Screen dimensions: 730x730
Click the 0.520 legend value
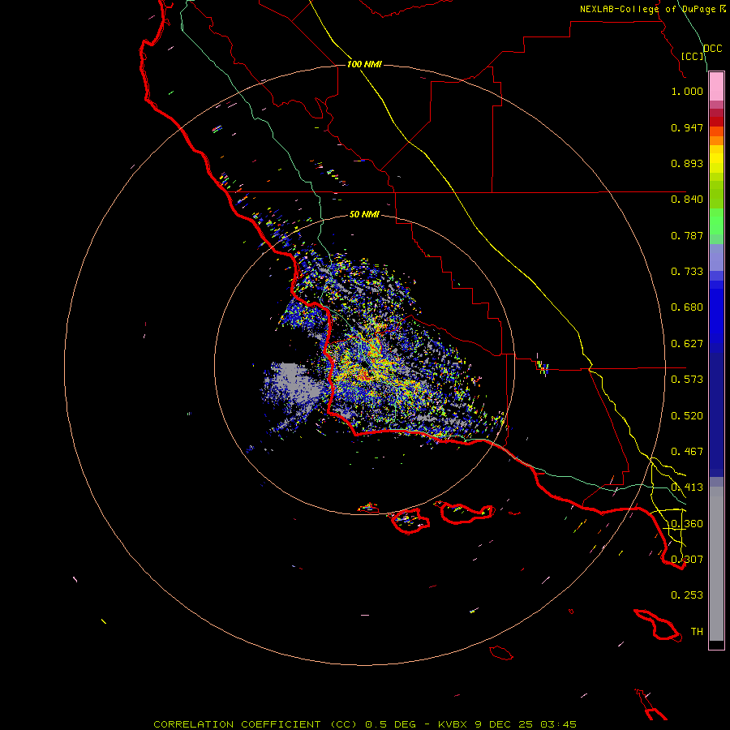687,416
